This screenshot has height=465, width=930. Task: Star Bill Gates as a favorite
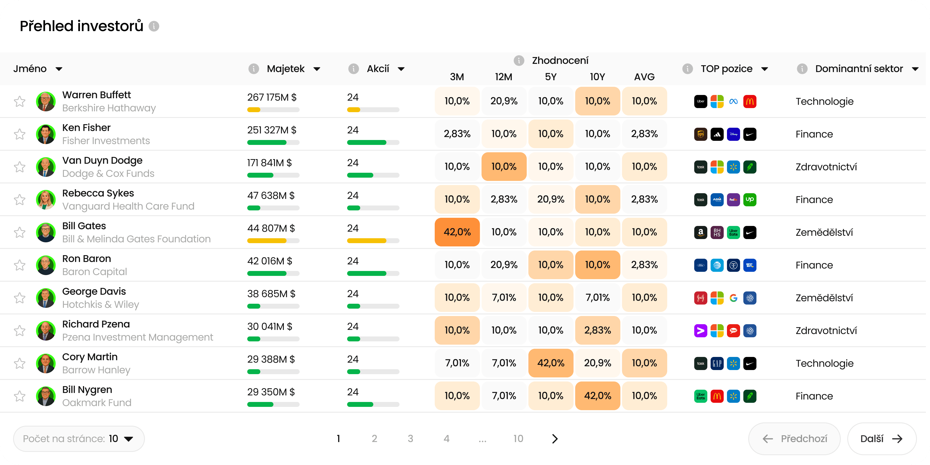tap(19, 233)
